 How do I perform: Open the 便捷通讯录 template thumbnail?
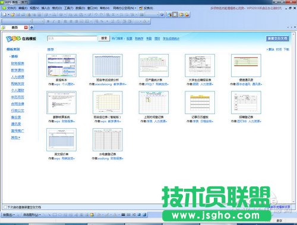click(x=246, y=65)
